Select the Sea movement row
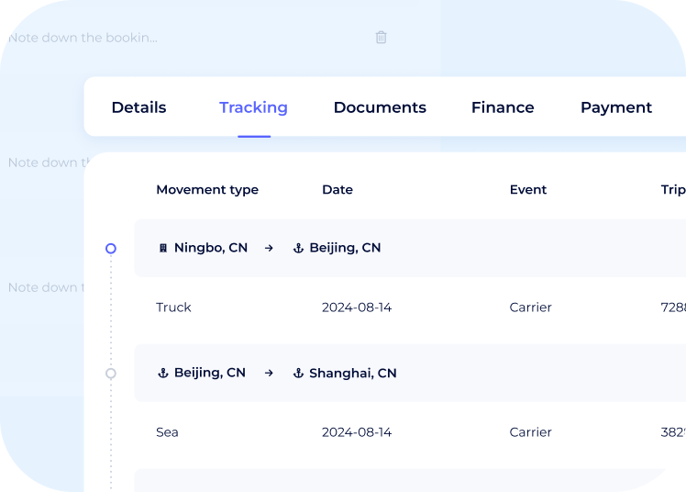Viewport: 686px width, 492px height. tap(167, 432)
